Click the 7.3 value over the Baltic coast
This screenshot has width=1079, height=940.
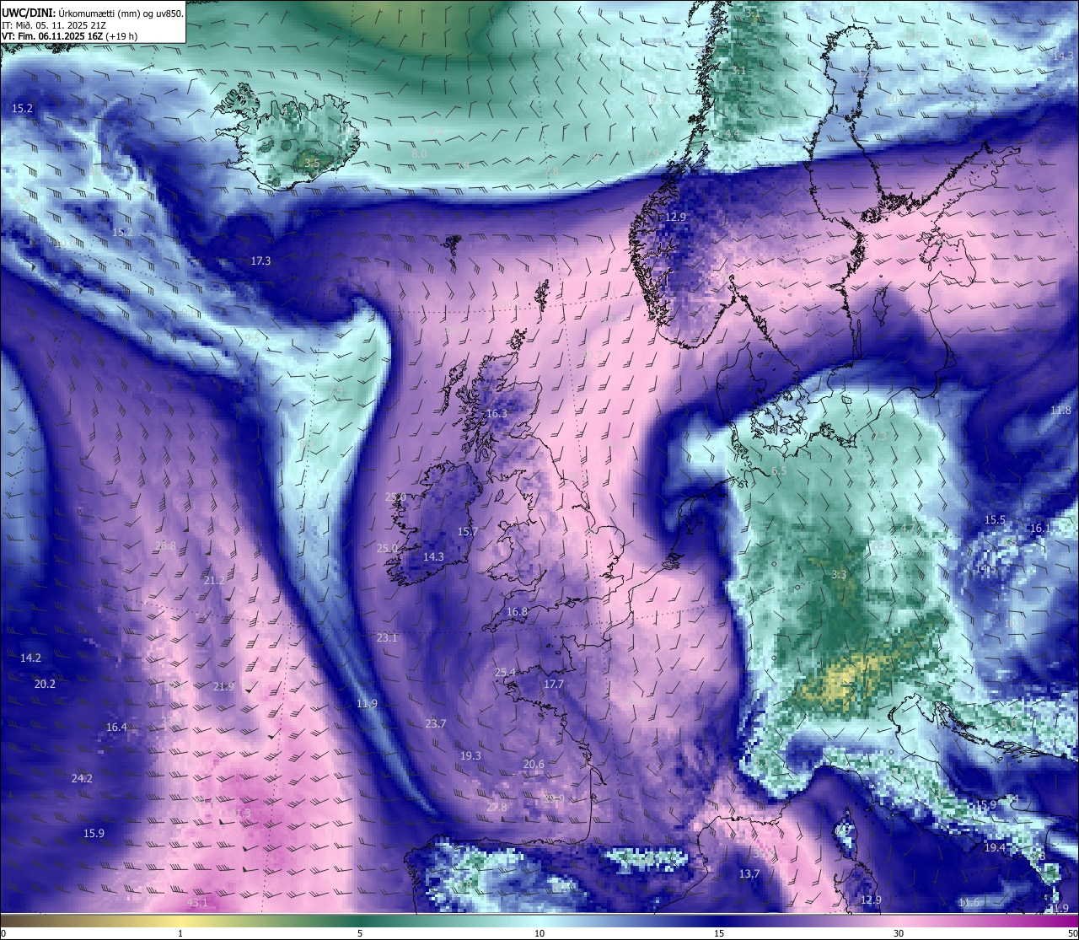click(x=879, y=437)
